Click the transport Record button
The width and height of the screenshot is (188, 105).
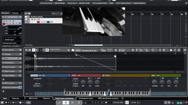coord(79,102)
